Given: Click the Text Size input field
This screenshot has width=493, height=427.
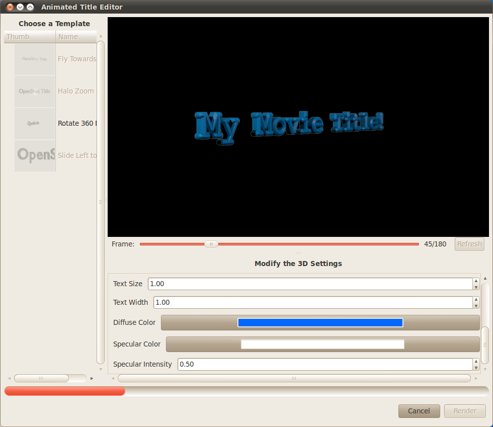Looking at the screenshot, I should click(x=309, y=284).
